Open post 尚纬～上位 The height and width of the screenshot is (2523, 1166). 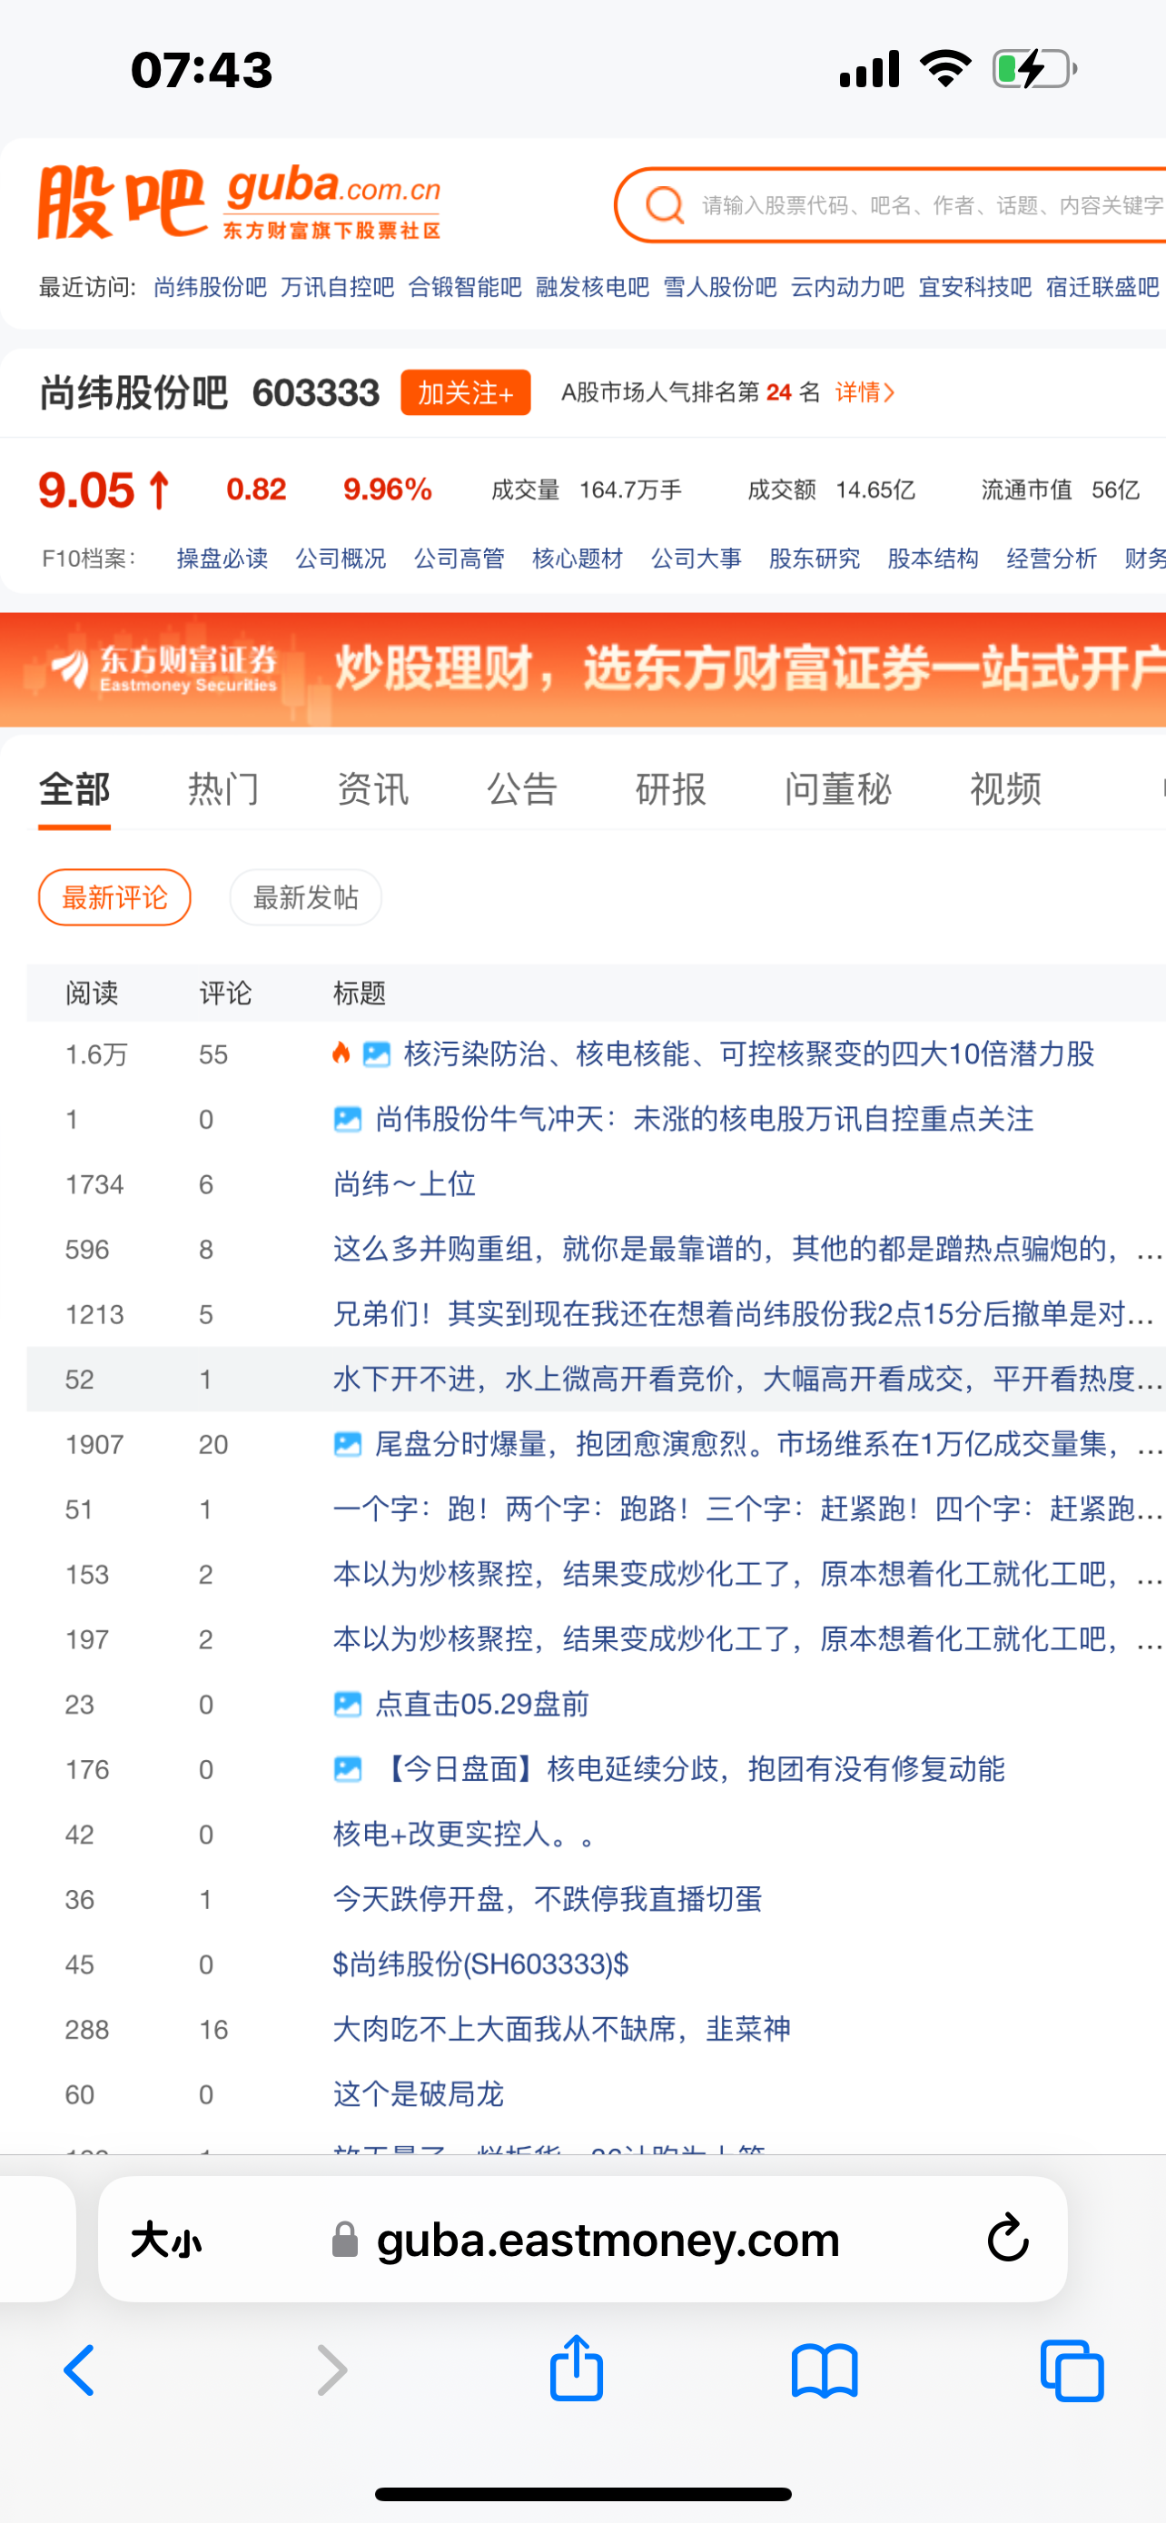[x=404, y=1184]
